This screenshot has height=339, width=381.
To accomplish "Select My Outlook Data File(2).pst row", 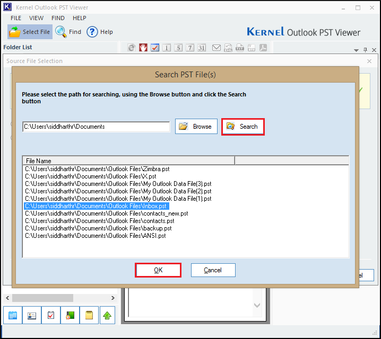I will coord(118,191).
